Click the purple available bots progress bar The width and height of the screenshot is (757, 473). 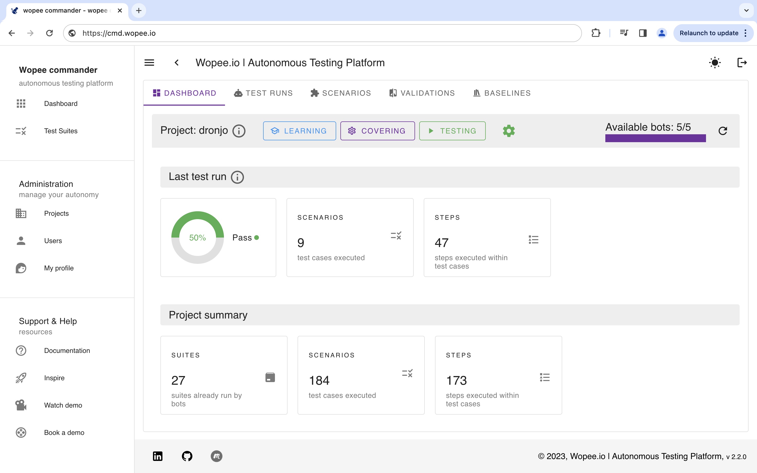point(655,138)
